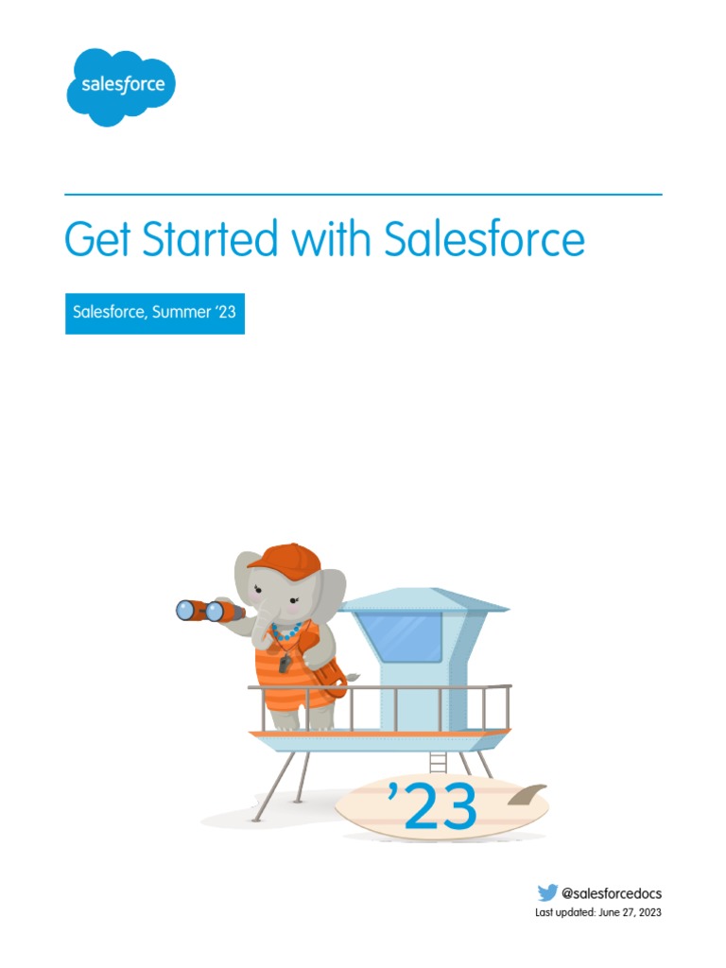
Task: Open the @salesforcedocs Twitter link
Action: pyautogui.click(x=612, y=893)
